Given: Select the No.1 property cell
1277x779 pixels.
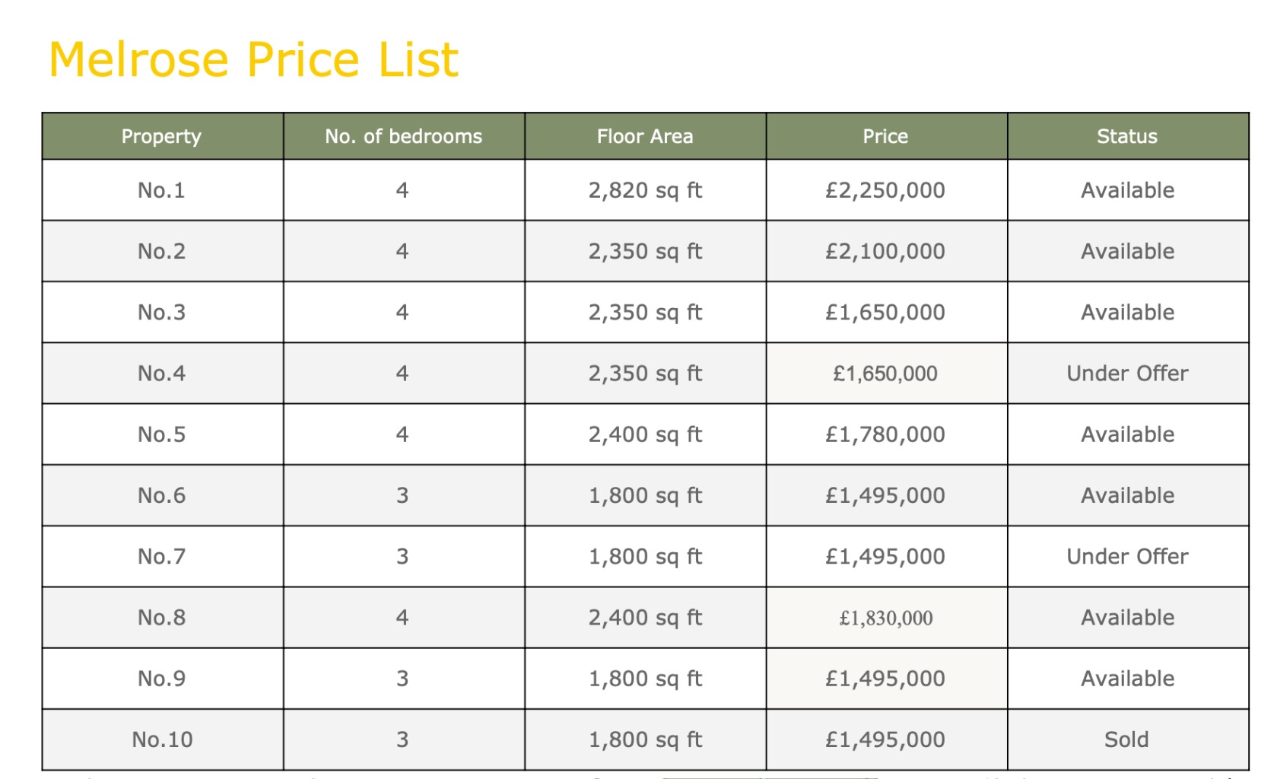Looking at the screenshot, I should (163, 190).
